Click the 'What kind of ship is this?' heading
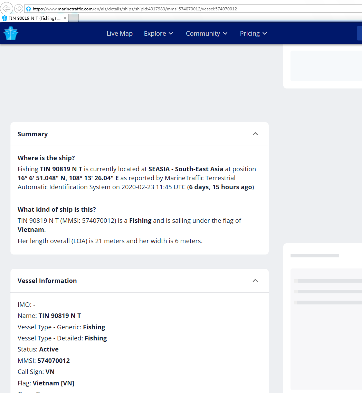Viewport: 362px width, 393px height. tap(57, 210)
